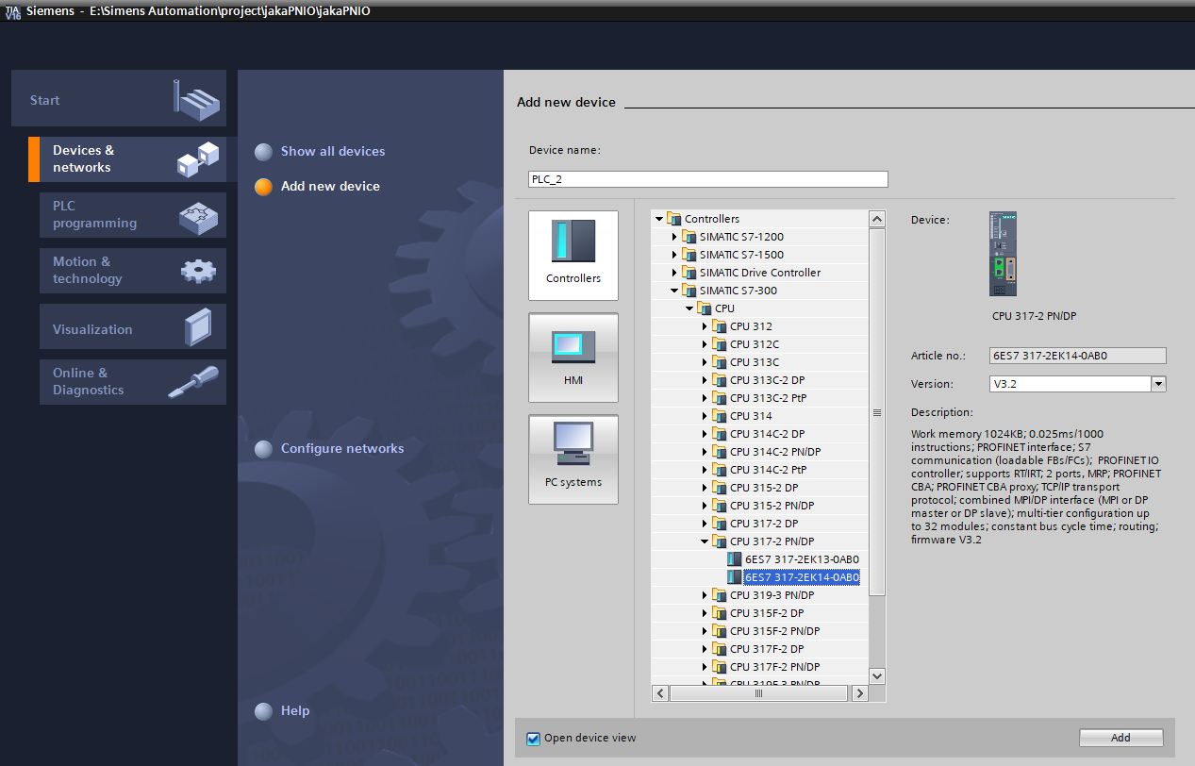Open the Start portal tab
The width and height of the screenshot is (1195, 766).
119,99
